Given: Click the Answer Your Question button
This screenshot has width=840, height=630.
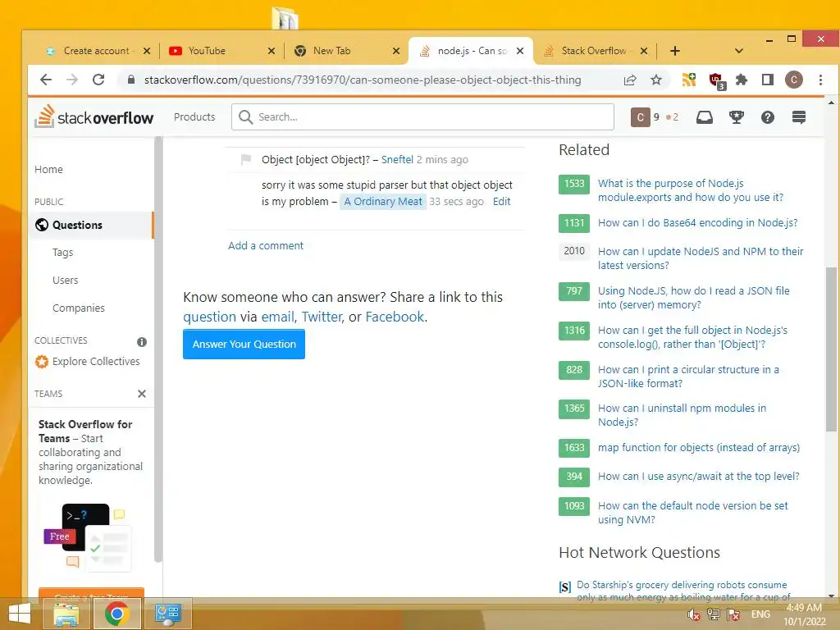Looking at the screenshot, I should (244, 344).
